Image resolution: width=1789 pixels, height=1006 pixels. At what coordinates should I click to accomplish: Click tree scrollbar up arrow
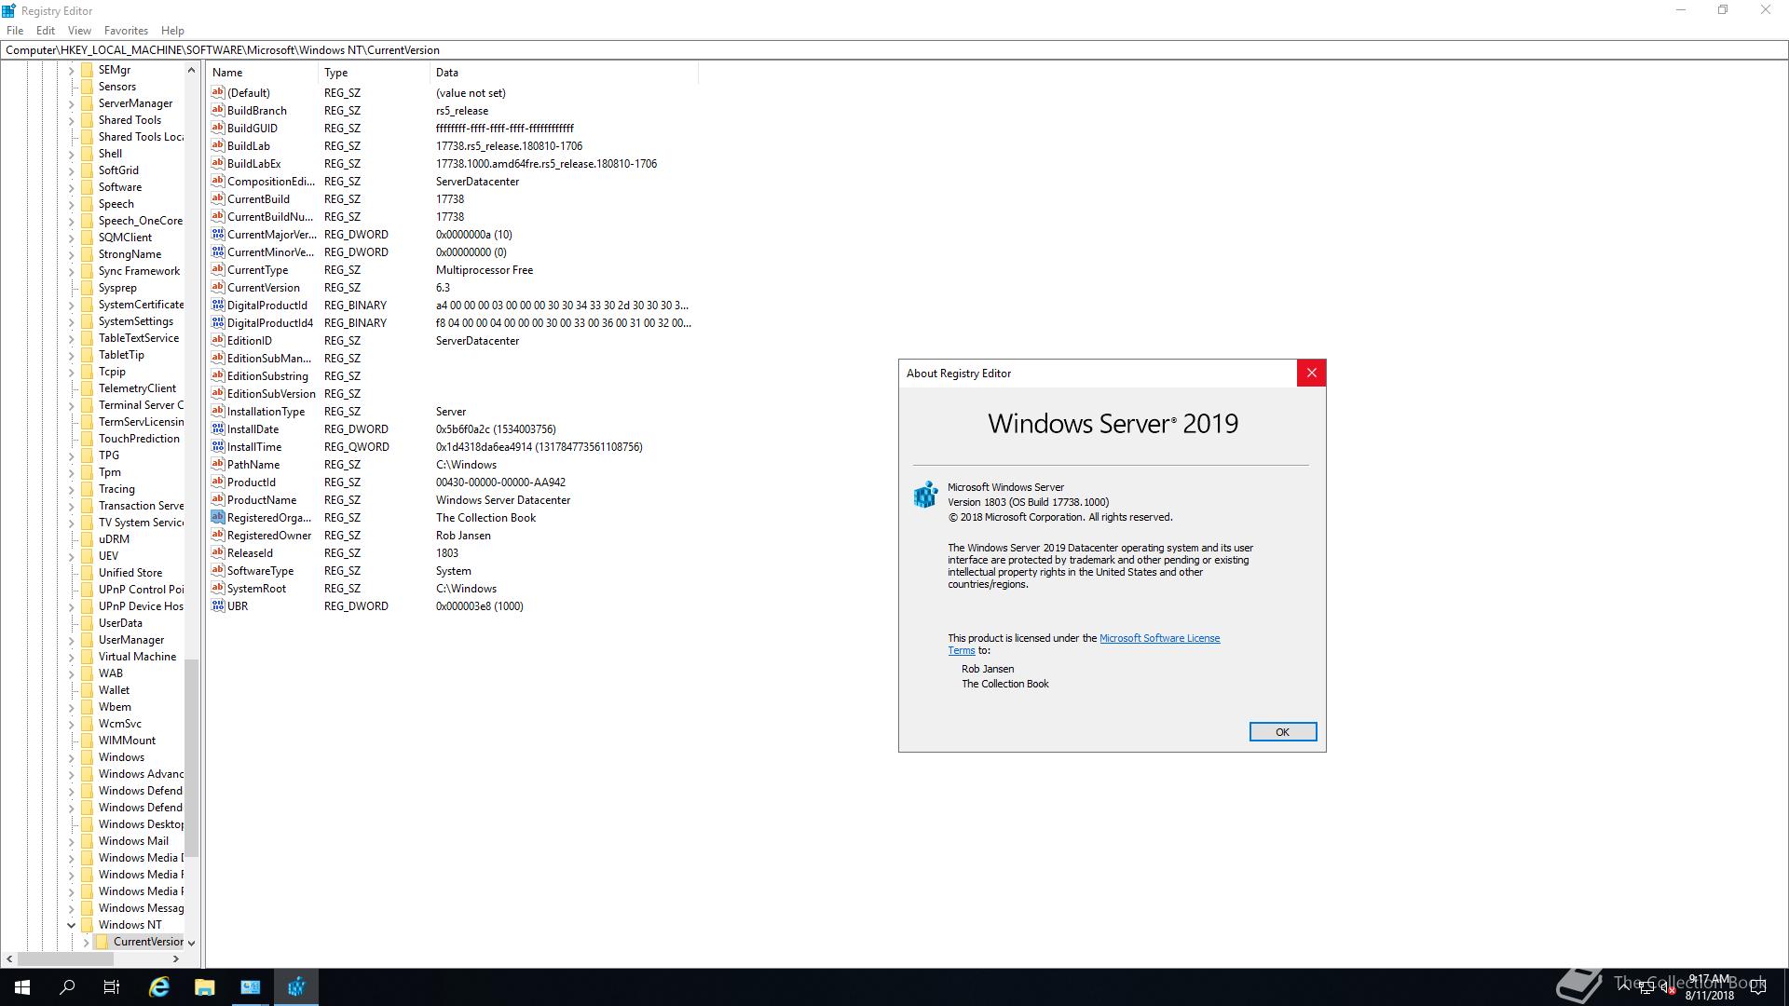click(x=192, y=70)
